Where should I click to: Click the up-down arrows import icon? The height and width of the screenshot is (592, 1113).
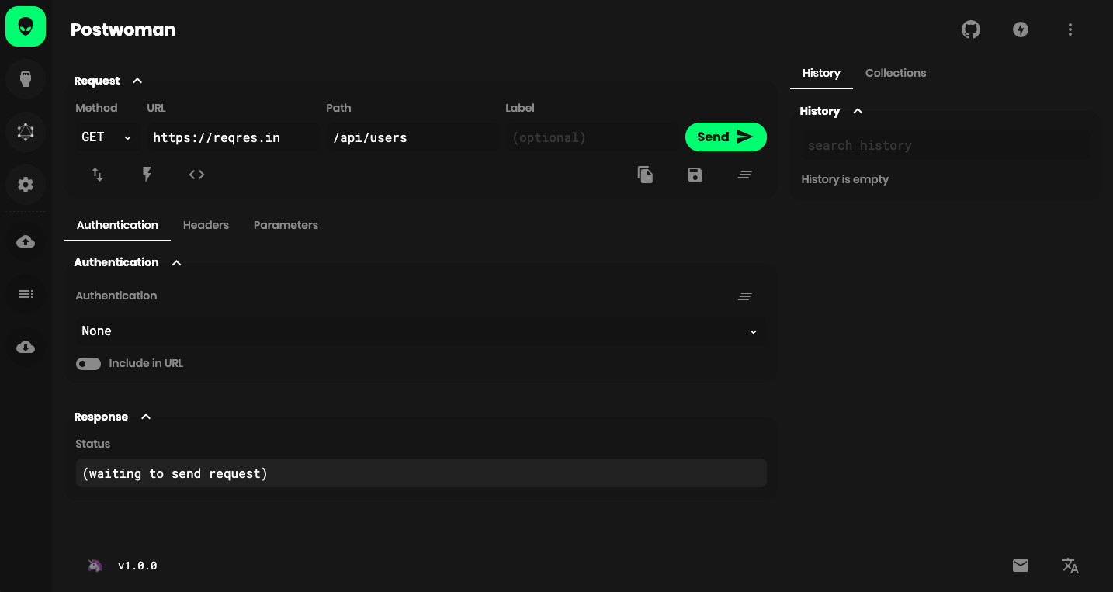click(98, 175)
